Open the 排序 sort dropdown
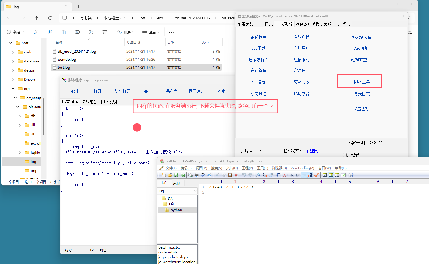The height and width of the screenshot is (264, 429). pyautogui.click(x=126, y=32)
